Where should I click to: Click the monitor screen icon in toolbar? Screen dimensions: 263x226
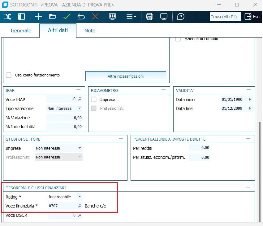164,17
